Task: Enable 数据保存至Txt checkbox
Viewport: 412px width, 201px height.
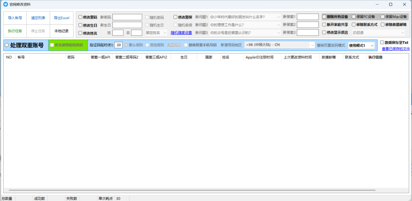Action: 382,42
